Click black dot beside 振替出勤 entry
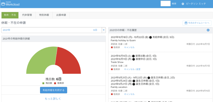 133,56
